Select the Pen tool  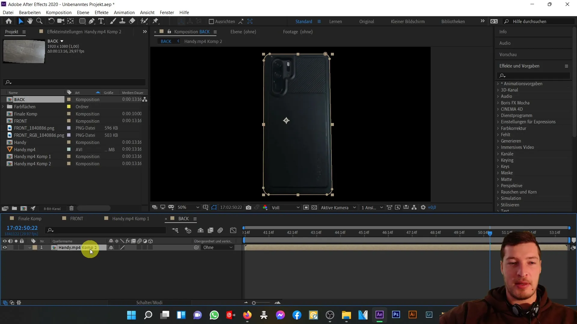pos(92,21)
